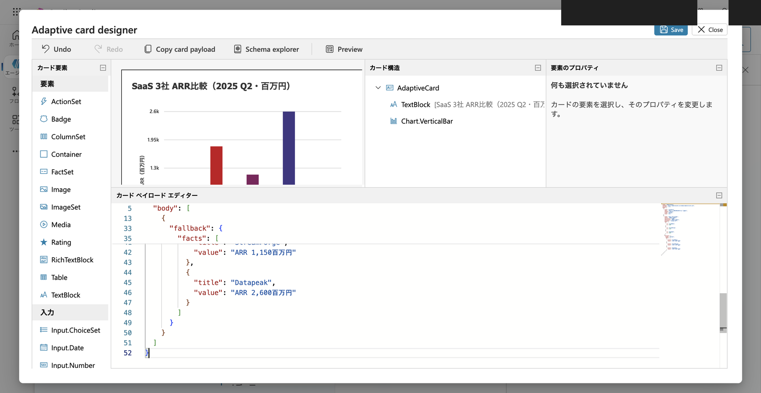Click the ActionSet label
Image resolution: width=761 pixels, height=393 pixels.
66,101
